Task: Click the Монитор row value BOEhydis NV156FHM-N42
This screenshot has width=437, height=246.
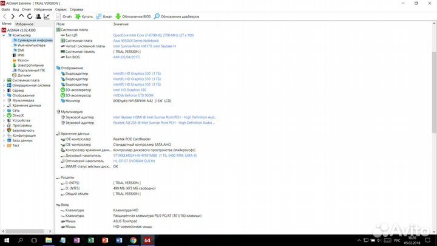Action: tap(142, 101)
